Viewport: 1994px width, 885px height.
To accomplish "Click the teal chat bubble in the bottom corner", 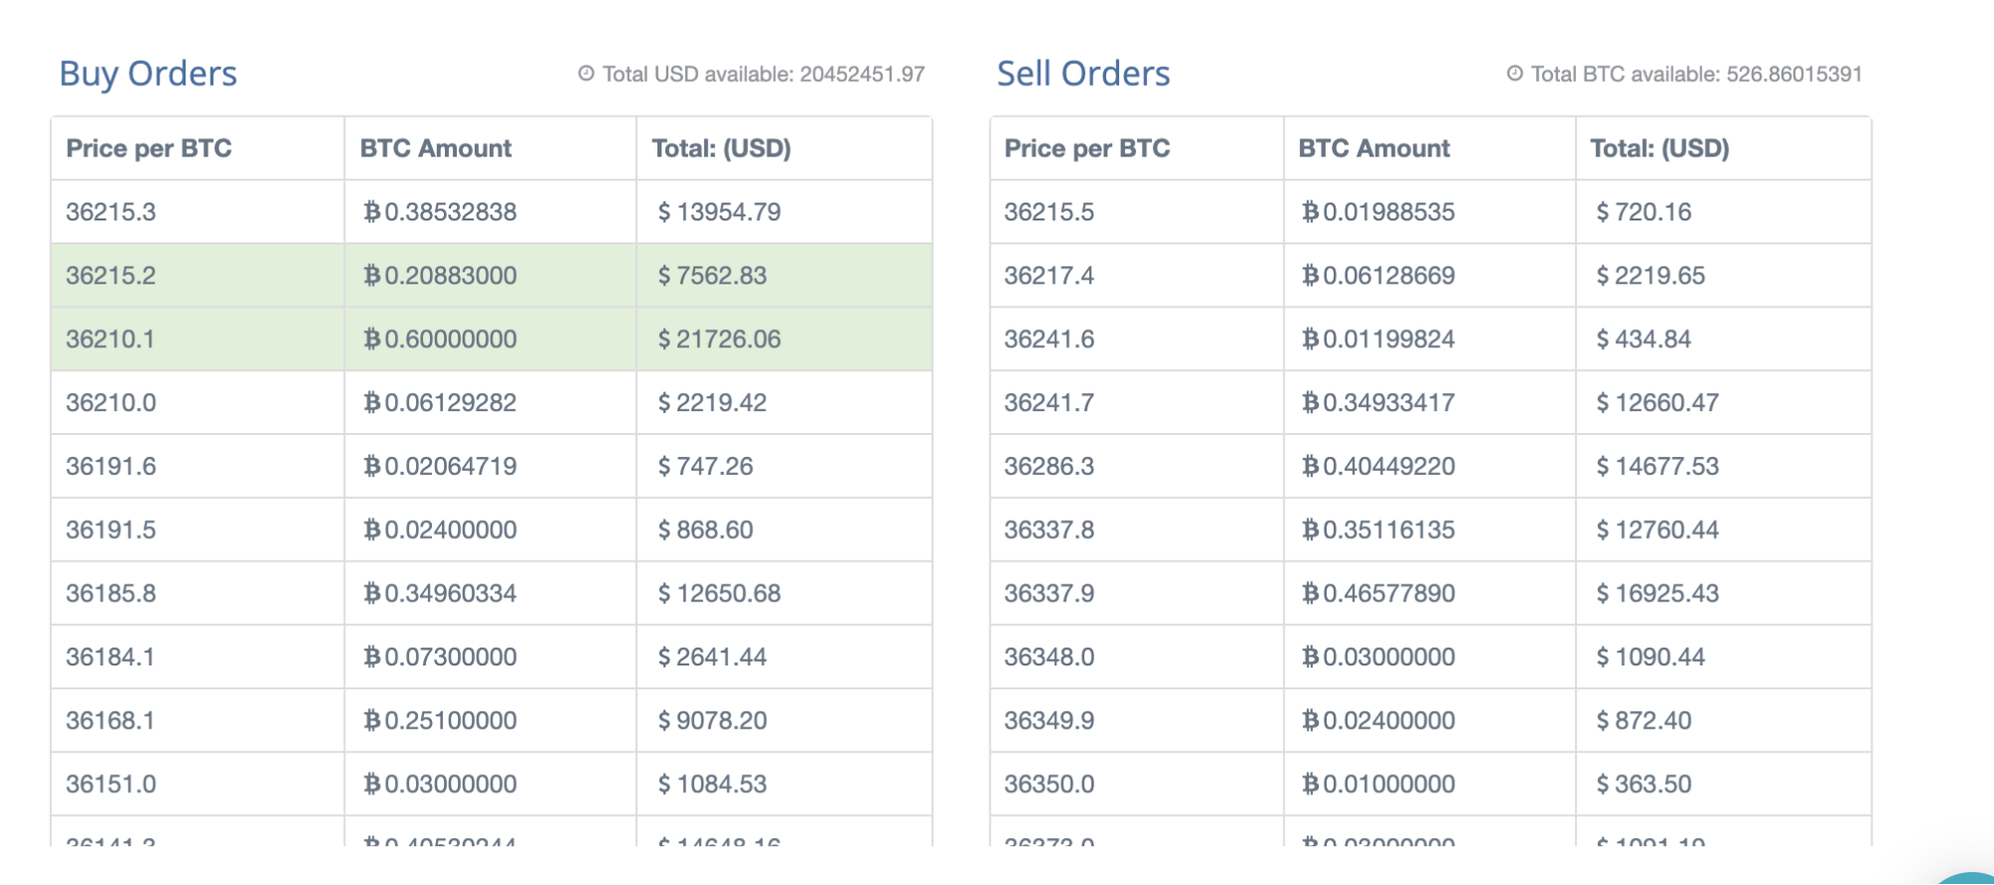I will coord(1970,878).
